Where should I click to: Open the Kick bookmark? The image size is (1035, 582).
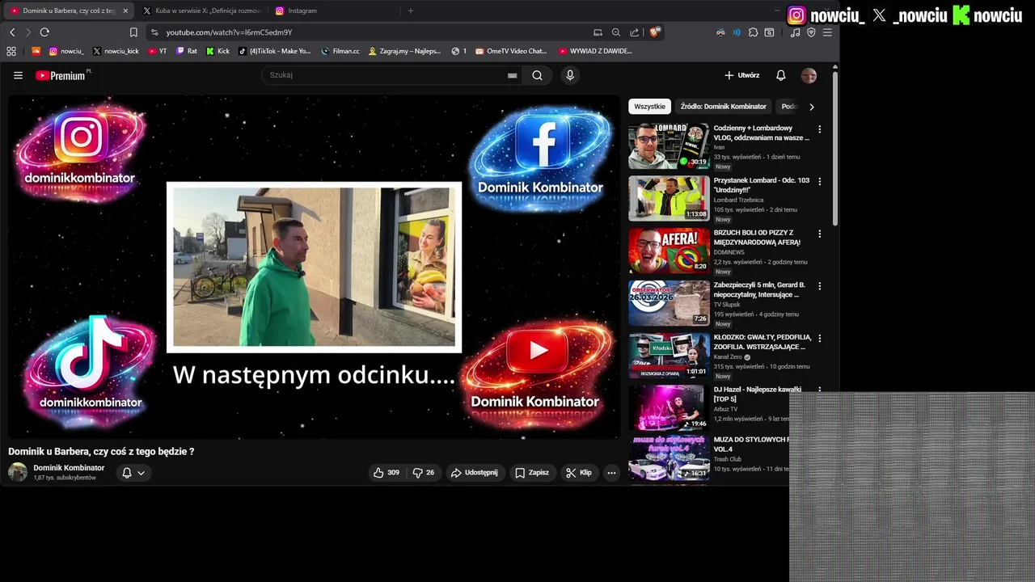[218, 51]
